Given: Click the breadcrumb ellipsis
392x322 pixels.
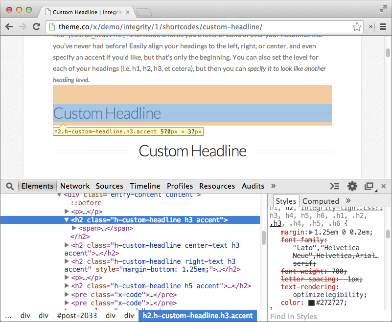Looking at the screenshot, I should tap(8, 316).
